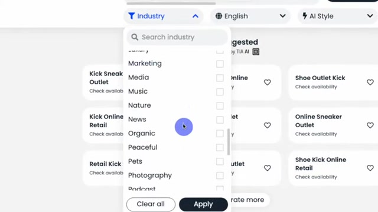Focus the Search industry field

pyautogui.click(x=177, y=37)
